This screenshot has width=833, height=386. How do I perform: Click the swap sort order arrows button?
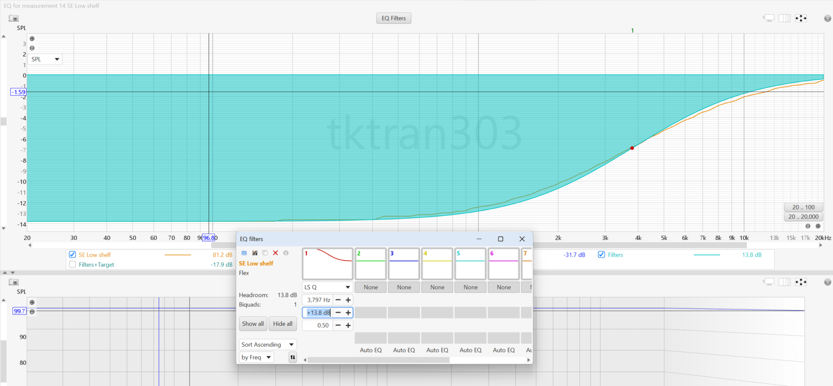[292, 357]
